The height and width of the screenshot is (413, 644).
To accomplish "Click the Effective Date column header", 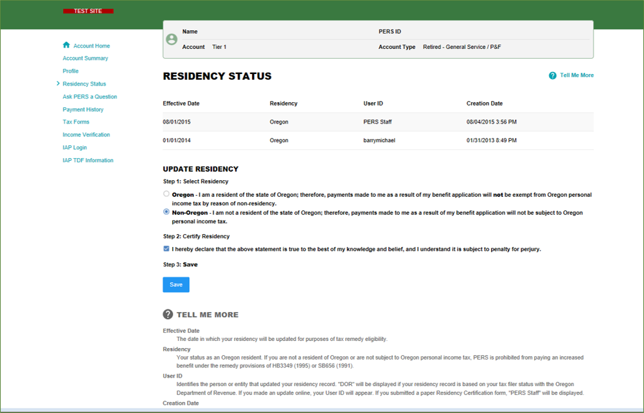I will pos(181,104).
